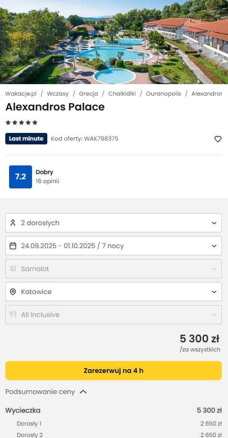Image resolution: width=228 pixels, height=438 pixels.
Task: Open the Katowice departure city dropdown
Action: pos(114,292)
